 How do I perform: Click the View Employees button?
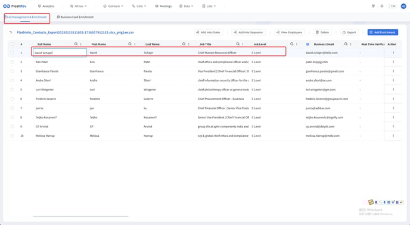click(x=289, y=32)
